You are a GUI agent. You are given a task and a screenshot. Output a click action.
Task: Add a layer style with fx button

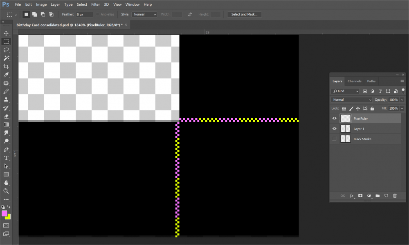point(351,196)
